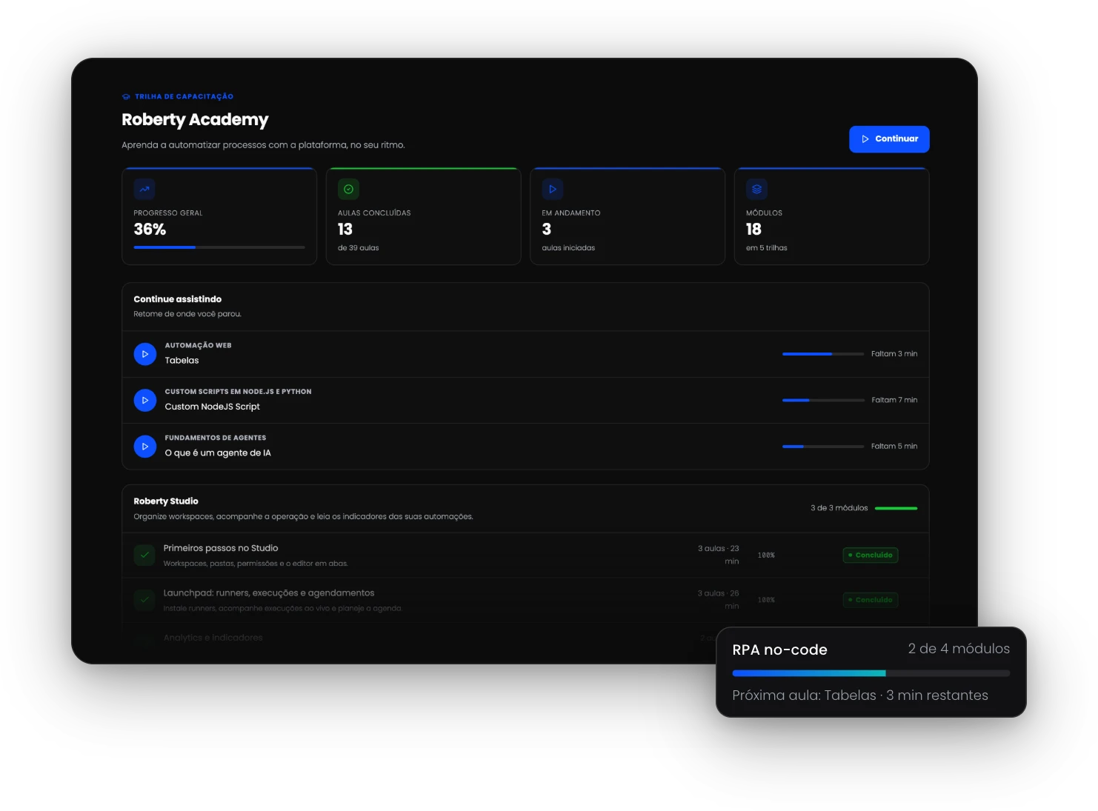
Task: Click the graduation cap icon beside Trilha de Capacitação
Action: [x=126, y=97]
